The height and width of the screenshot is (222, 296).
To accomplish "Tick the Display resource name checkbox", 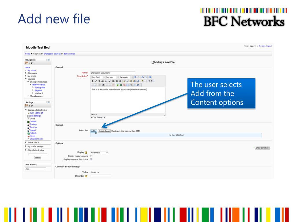I will click(x=91, y=156).
